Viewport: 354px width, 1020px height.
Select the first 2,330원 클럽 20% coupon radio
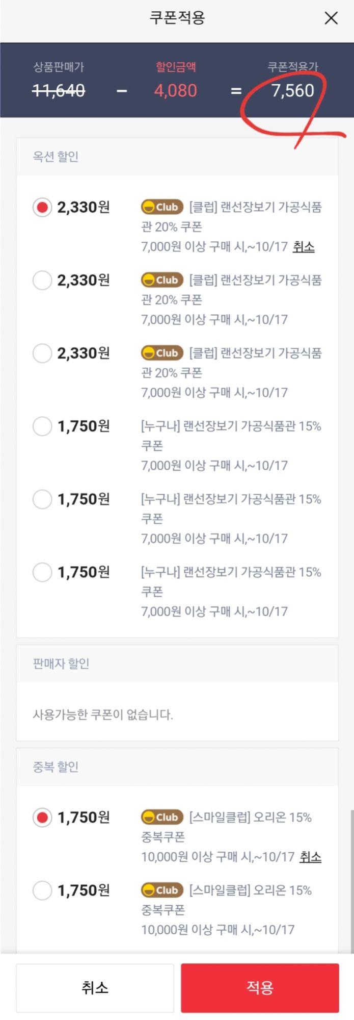42,207
